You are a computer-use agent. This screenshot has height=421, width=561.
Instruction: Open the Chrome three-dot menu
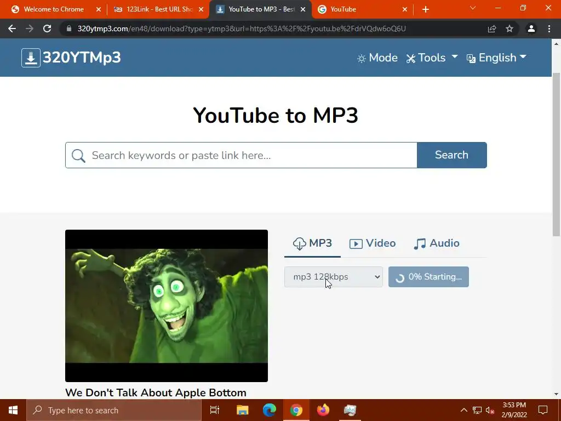pyautogui.click(x=549, y=29)
